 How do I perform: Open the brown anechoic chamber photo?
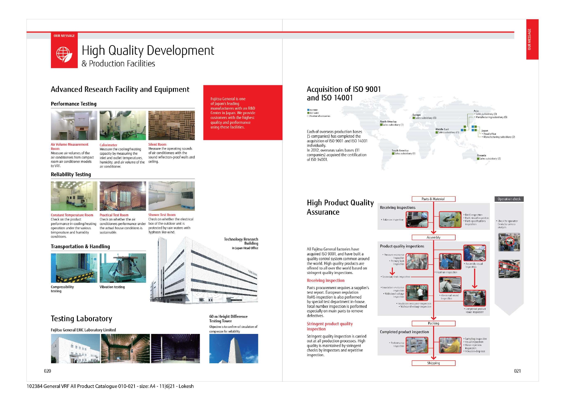tap(125, 348)
